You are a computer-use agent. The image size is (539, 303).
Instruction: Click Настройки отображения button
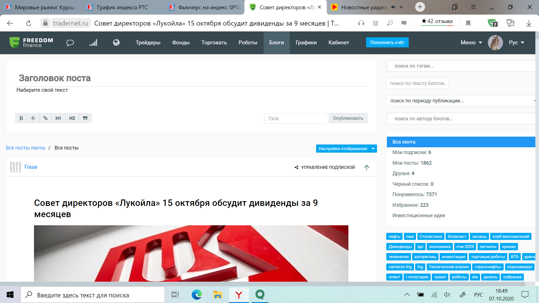pos(343,149)
